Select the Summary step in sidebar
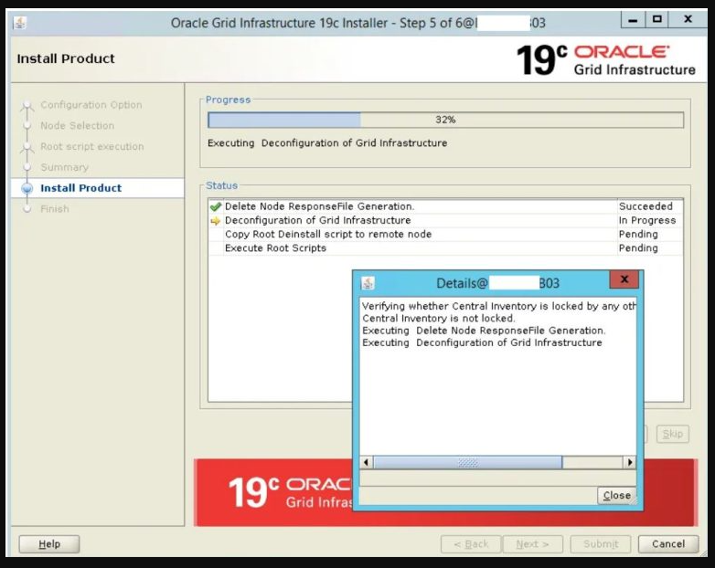Screen dimensions: 715x568 (x=65, y=167)
